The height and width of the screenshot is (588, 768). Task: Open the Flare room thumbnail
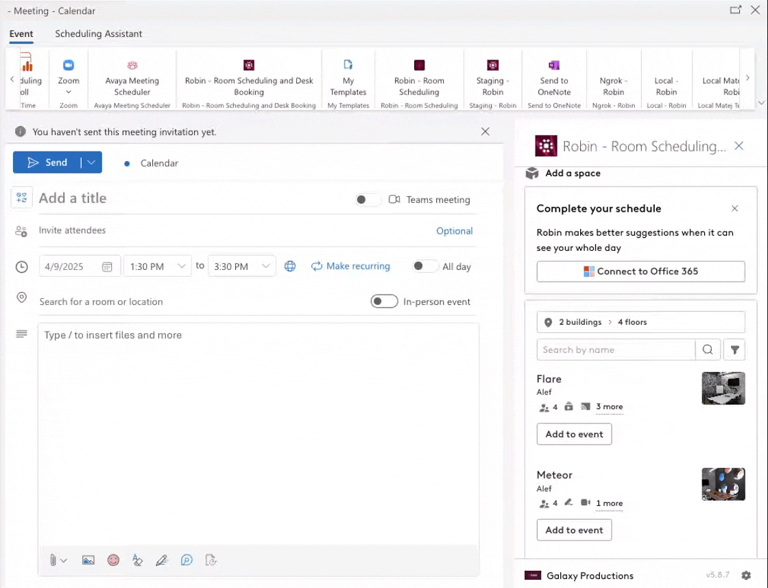(723, 389)
